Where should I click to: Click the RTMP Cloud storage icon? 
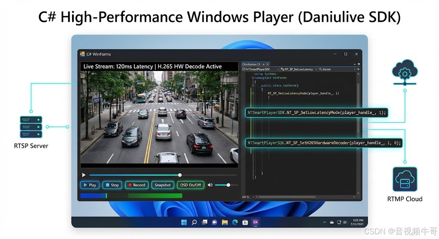[405, 179]
